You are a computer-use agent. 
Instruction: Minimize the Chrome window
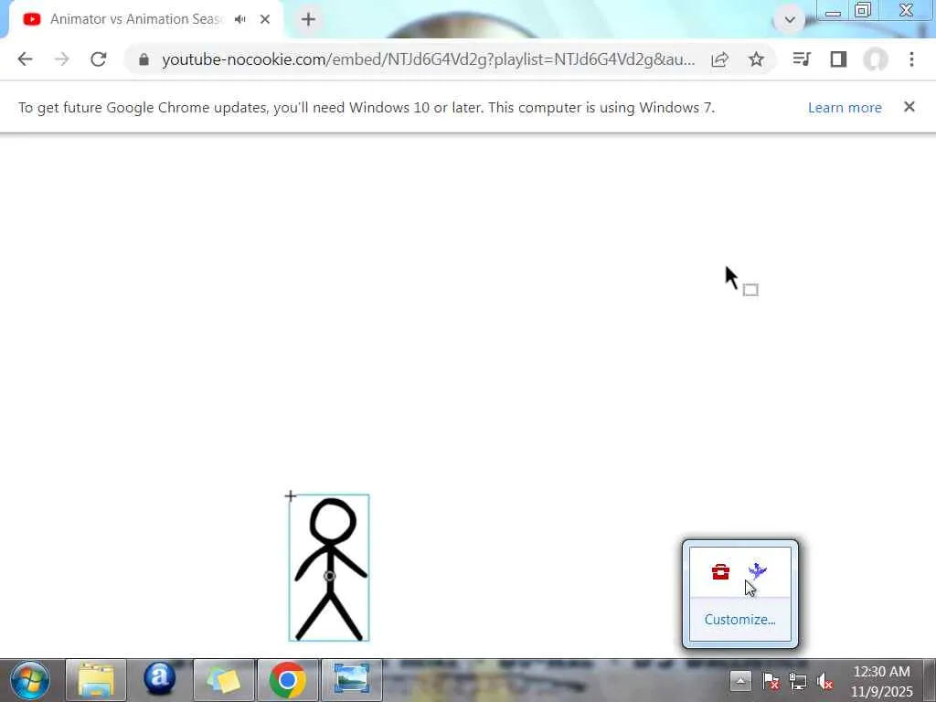(x=833, y=12)
